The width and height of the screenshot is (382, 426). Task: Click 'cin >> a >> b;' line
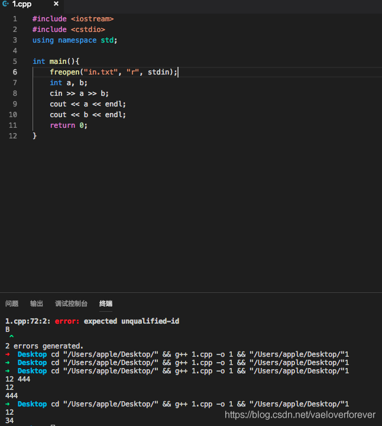point(79,93)
